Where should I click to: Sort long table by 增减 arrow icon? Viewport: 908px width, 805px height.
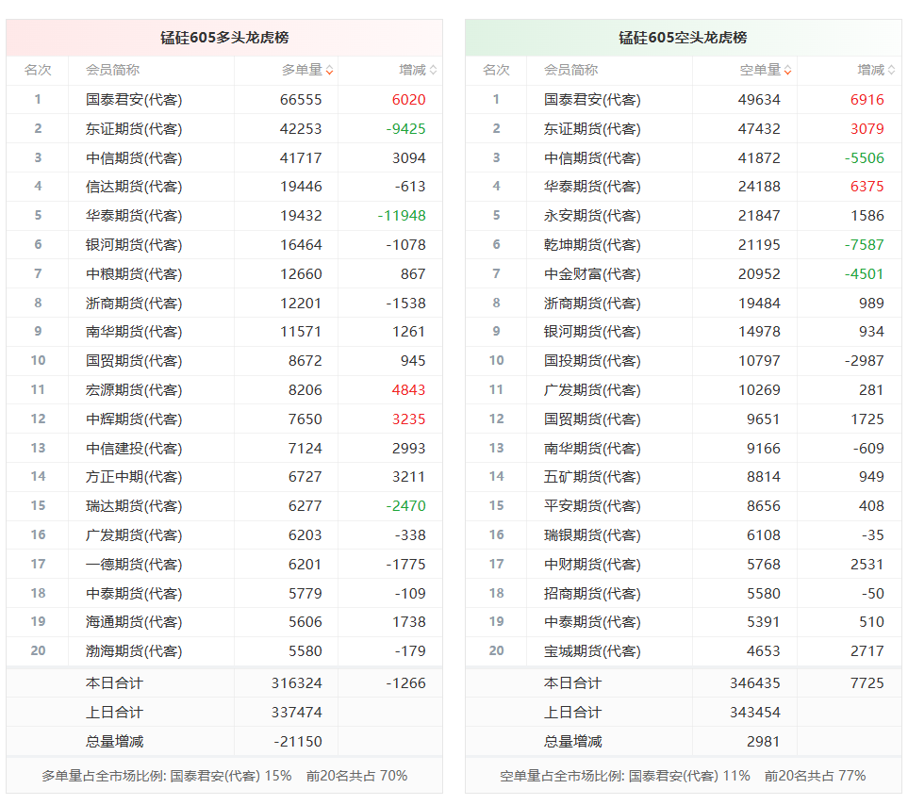pyautogui.click(x=433, y=71)
